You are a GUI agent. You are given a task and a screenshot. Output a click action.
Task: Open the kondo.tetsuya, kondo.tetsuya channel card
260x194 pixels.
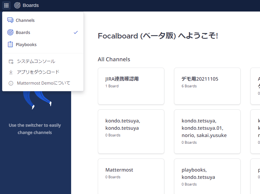tap(131, 132)
